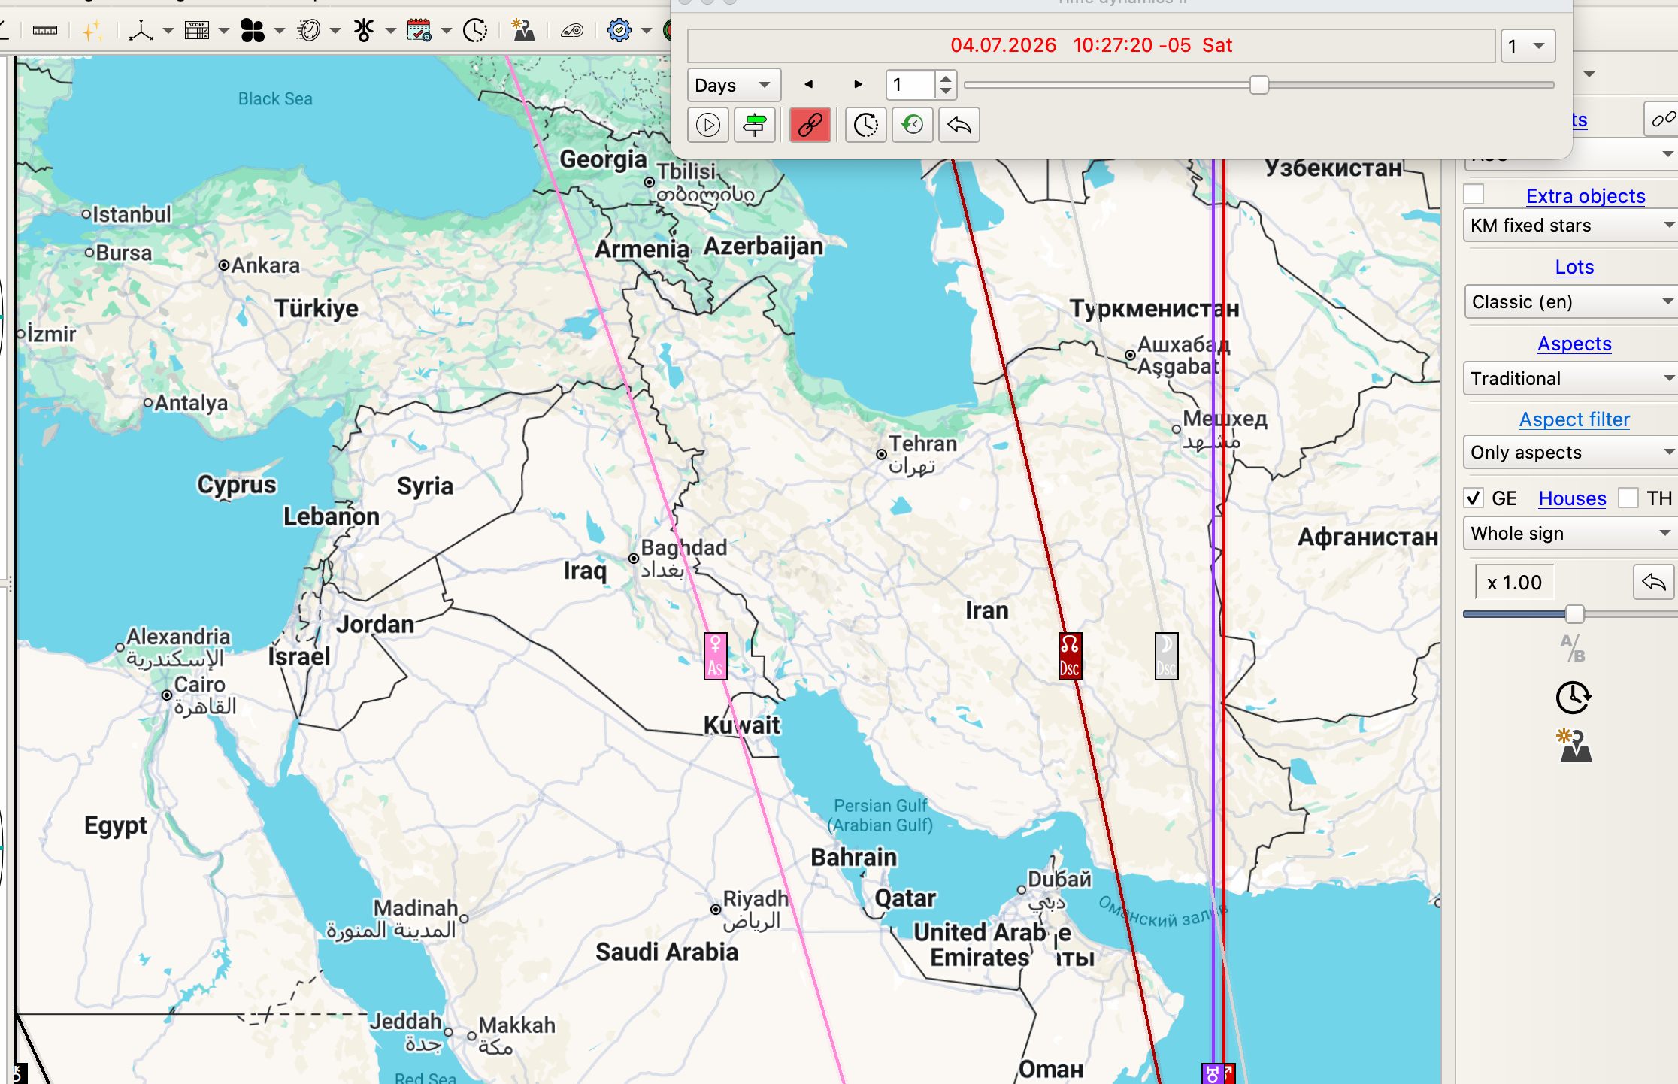Open the XYZ axes tool
This screenshot has height=1084, width=1678.
tap(141, 31)
